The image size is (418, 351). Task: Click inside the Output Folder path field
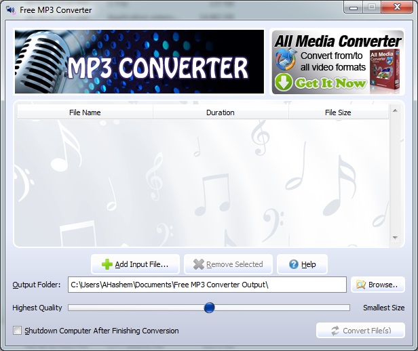point(207,285)
